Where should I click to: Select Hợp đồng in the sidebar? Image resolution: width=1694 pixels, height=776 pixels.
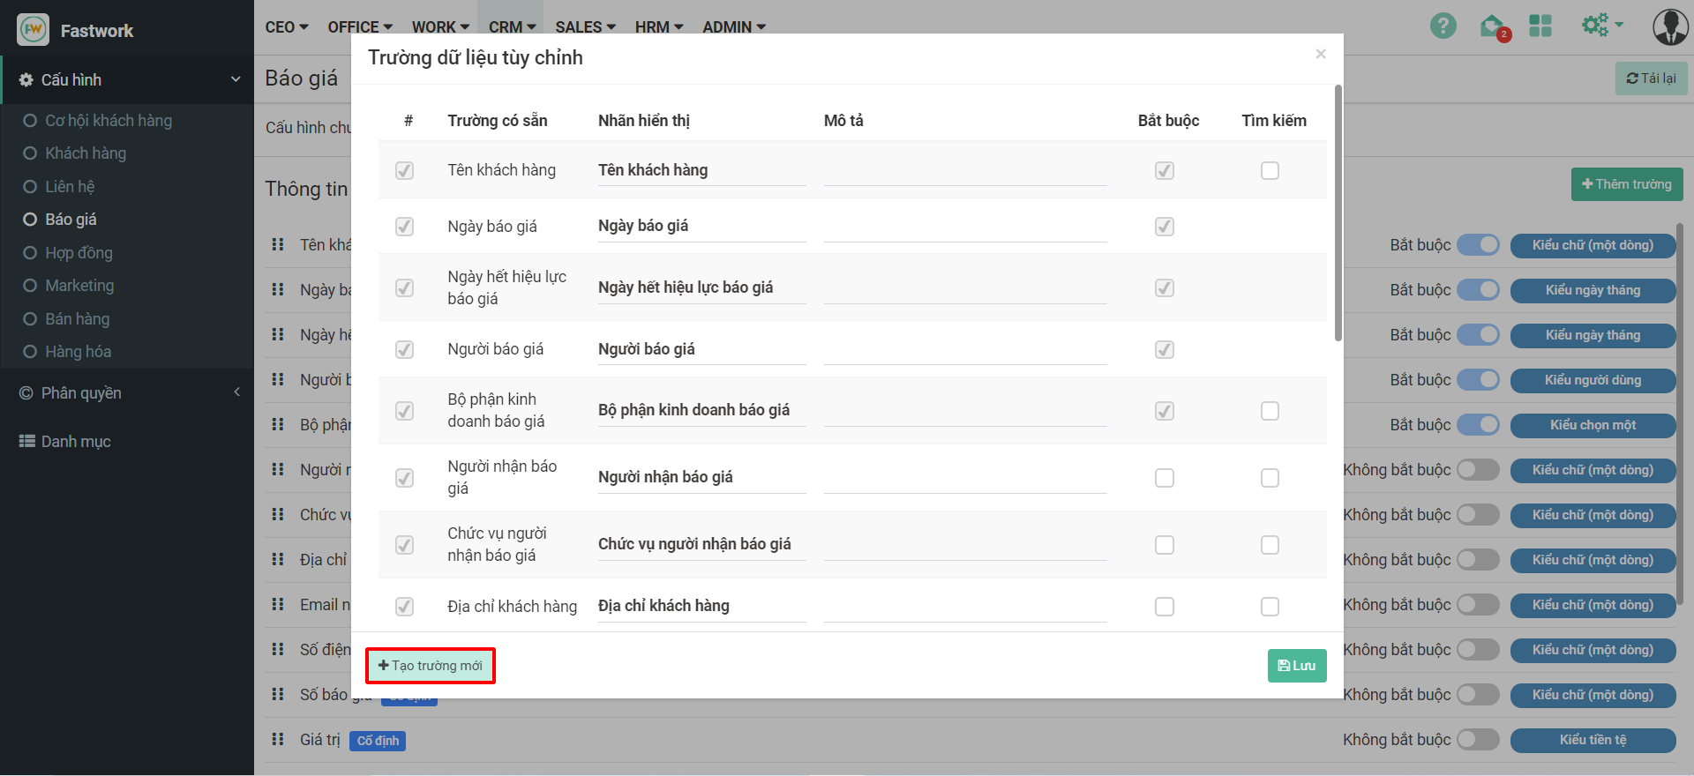[x=79, y=253]
